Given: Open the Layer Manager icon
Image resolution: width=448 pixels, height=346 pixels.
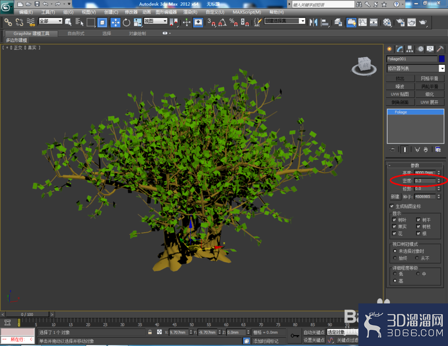Looking at the screenshot, I should coord(338,22).
